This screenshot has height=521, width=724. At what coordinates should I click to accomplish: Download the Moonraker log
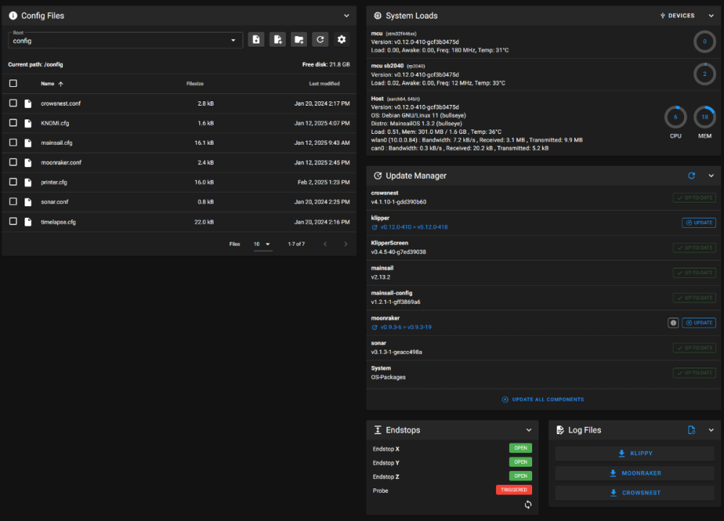pyautogui.click(x=635, y=473)
